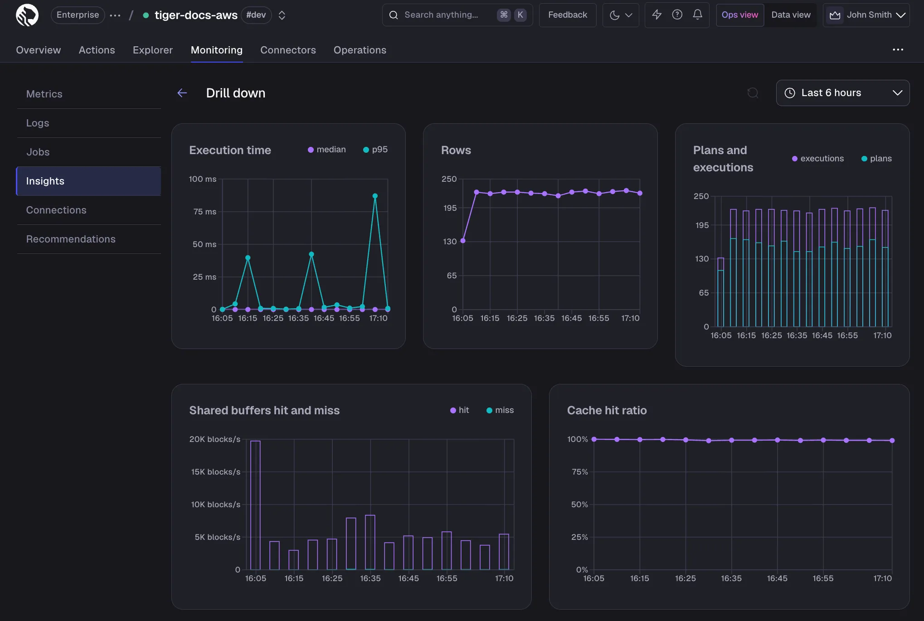Image resolution: width=924 pixels, height=621 pixels.
Task: Click the crown icon beside John Smith
Action: pos(835,15)
